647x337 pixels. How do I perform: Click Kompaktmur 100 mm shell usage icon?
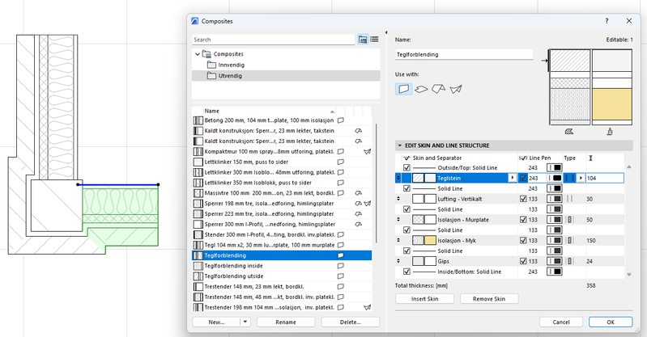(367, 152)
